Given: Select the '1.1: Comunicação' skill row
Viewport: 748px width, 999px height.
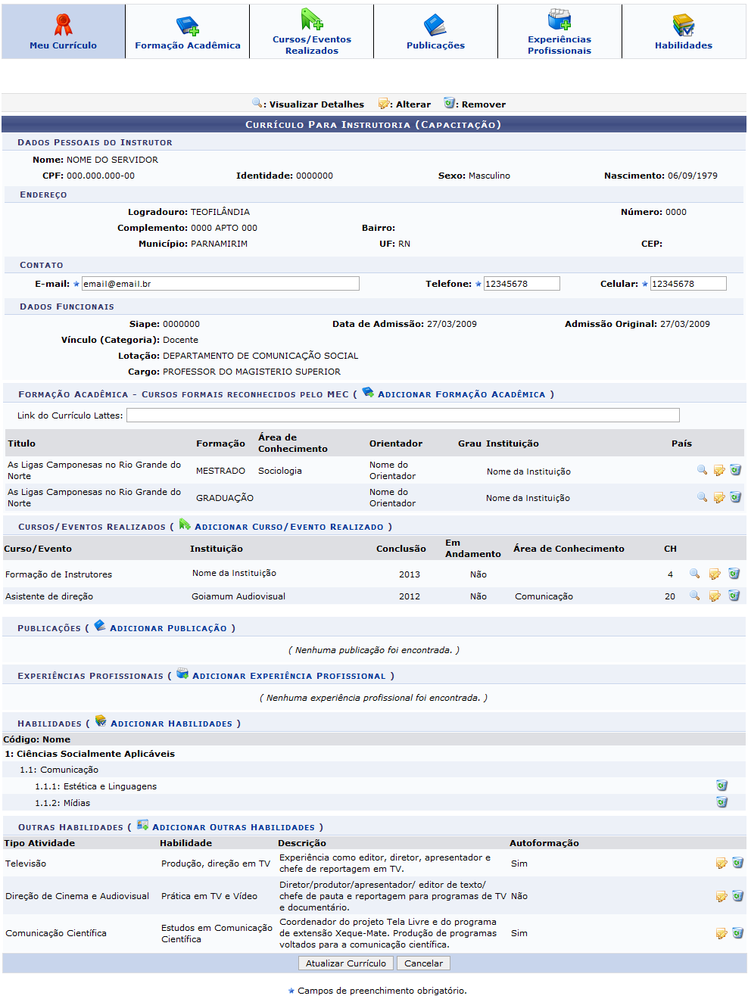Looking at the screenshot, I should coord(374,770).
